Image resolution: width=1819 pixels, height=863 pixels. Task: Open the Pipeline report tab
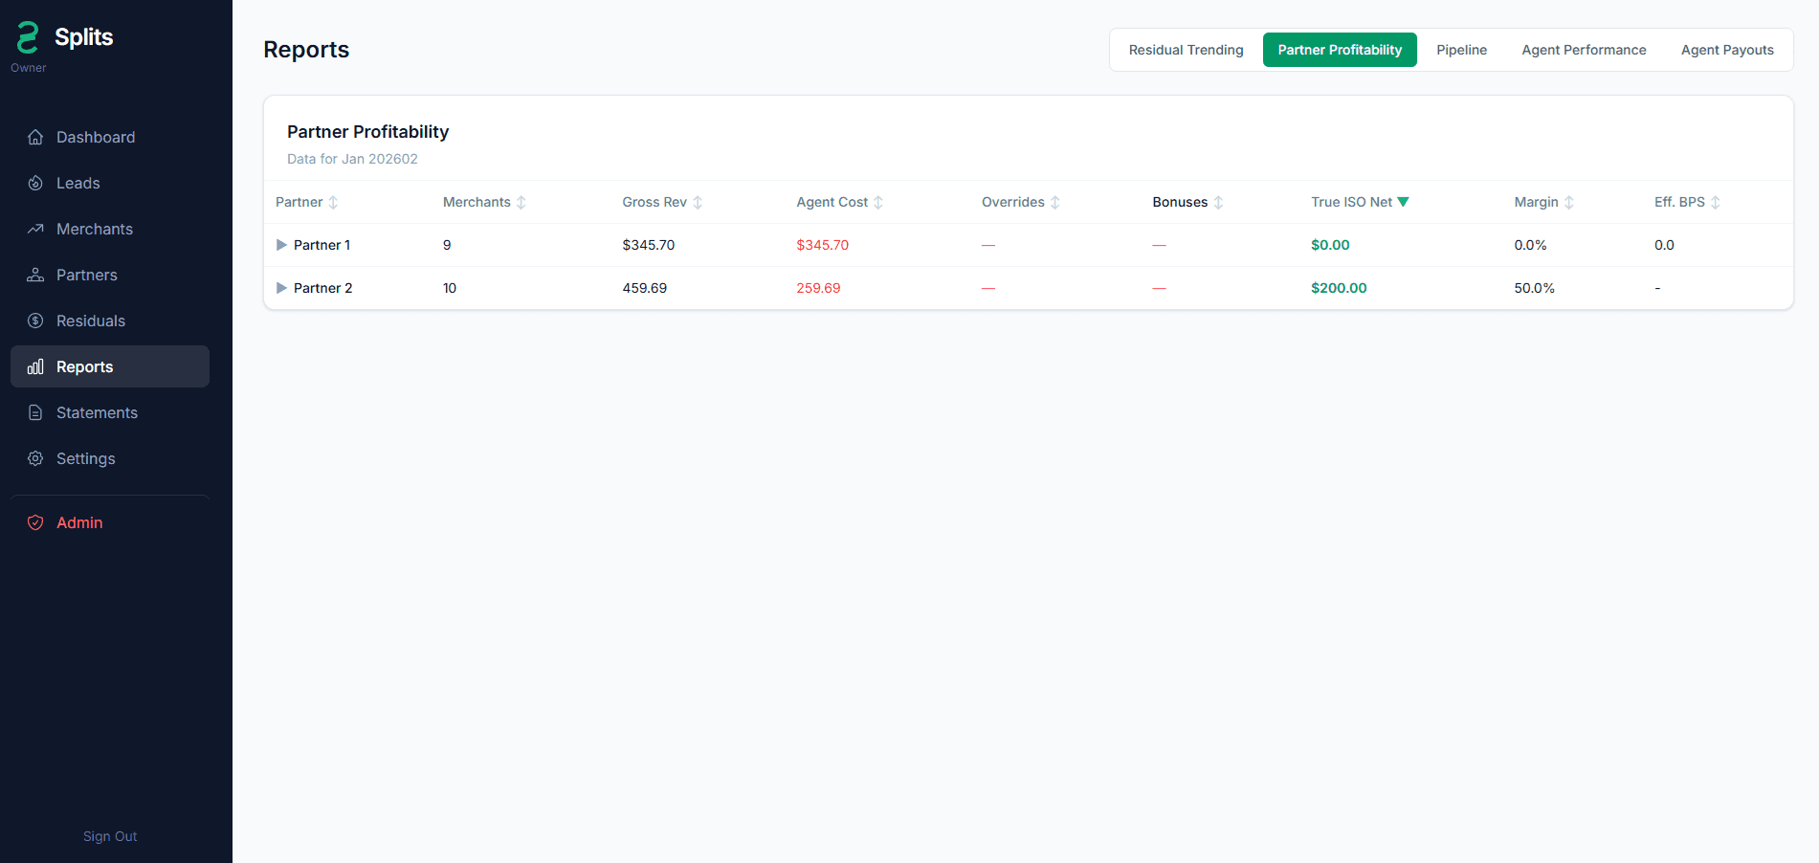pyautogui.click(x=1461, y=50)
